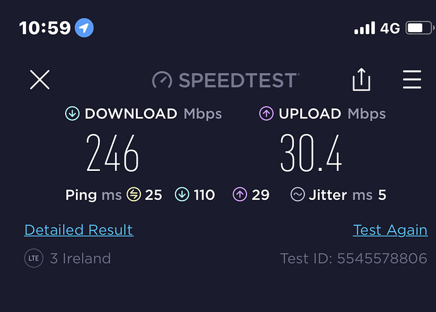Image resolution: width=436 pixels, height=312 pixels.
Task: Open the hamburger menu
Action: point(412,80)
